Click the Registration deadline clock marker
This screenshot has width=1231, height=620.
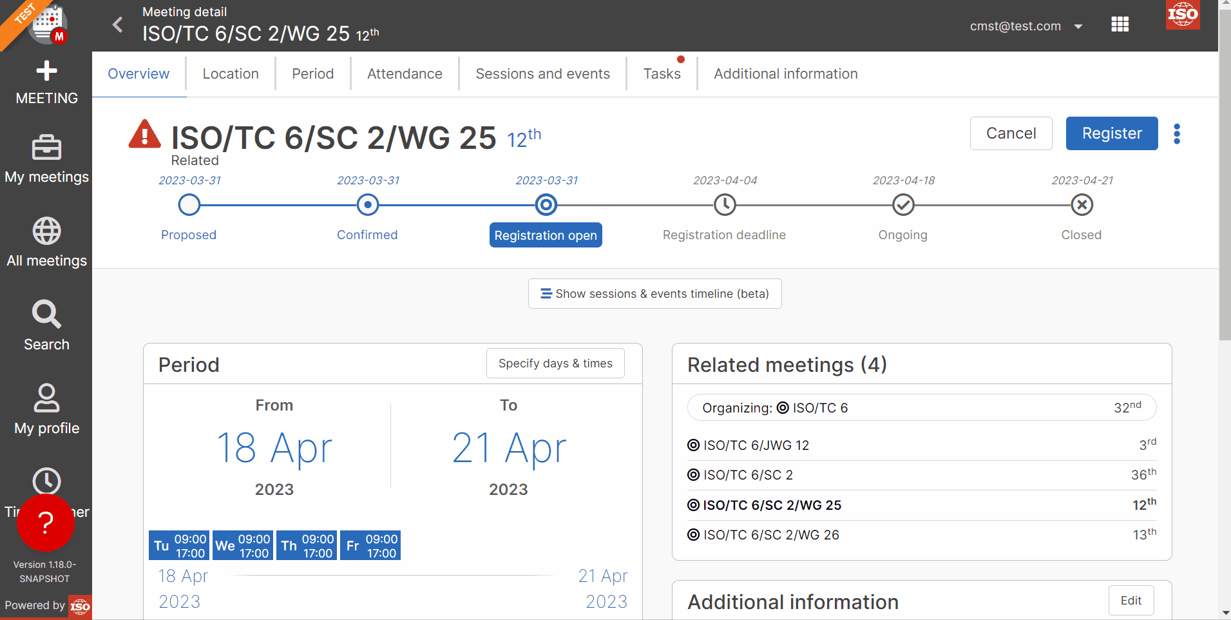tap(725, 205)
